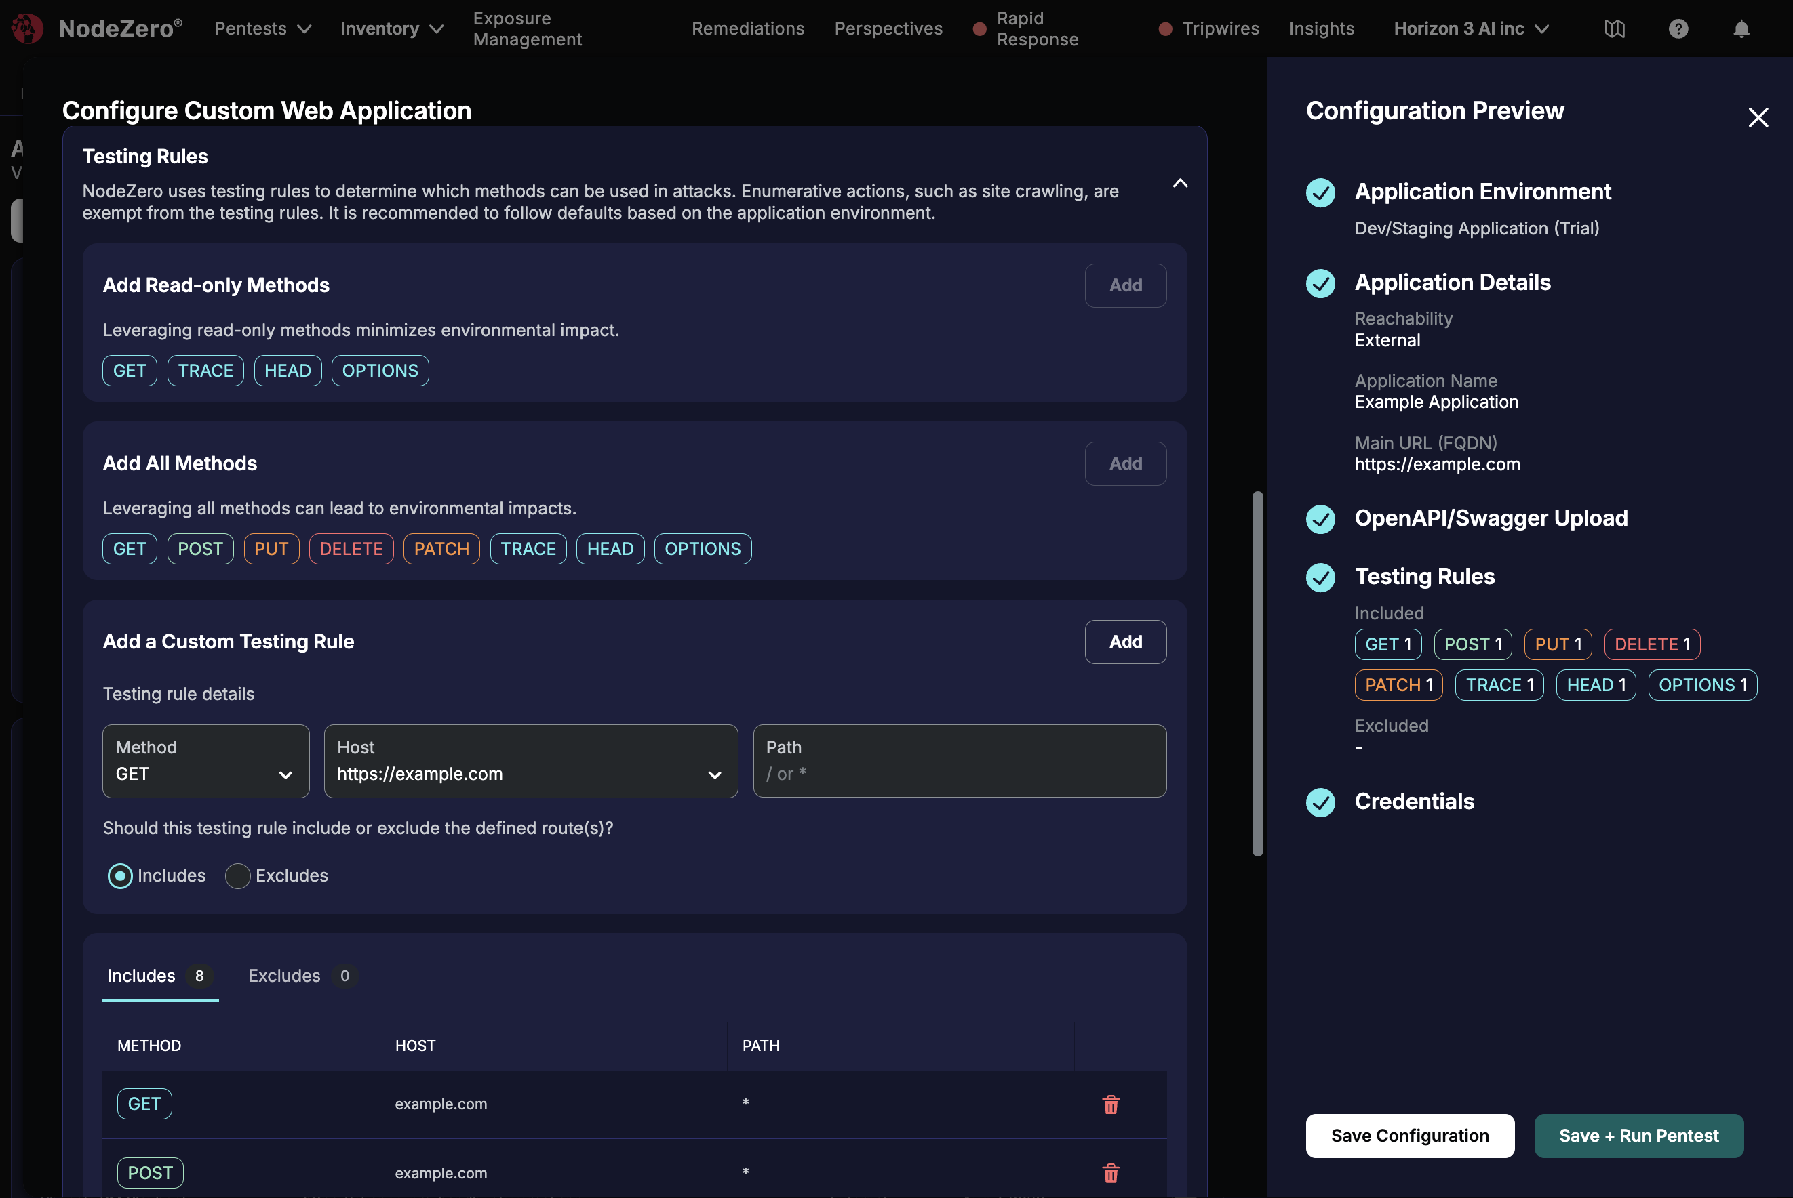Open the Perspectives page
The width and height of the screenshot is (1793, 1198).
point(888,28)
